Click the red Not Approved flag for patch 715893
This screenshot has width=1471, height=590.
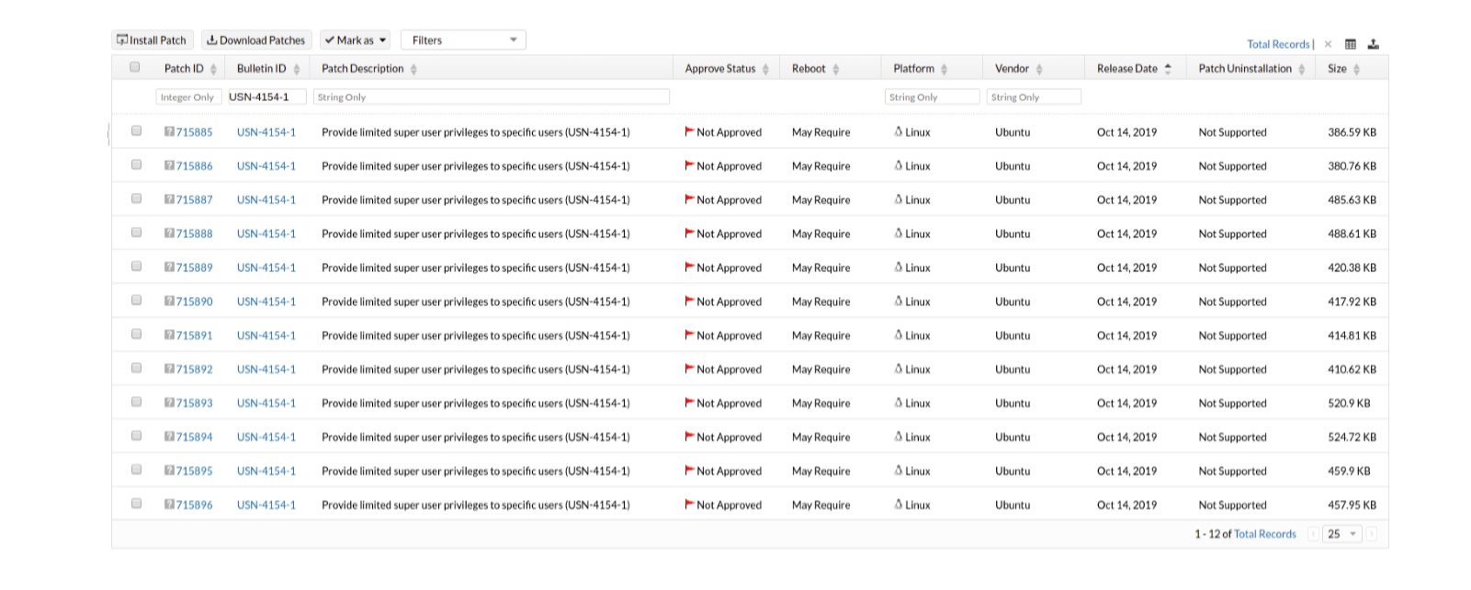(x=689, y=403)
